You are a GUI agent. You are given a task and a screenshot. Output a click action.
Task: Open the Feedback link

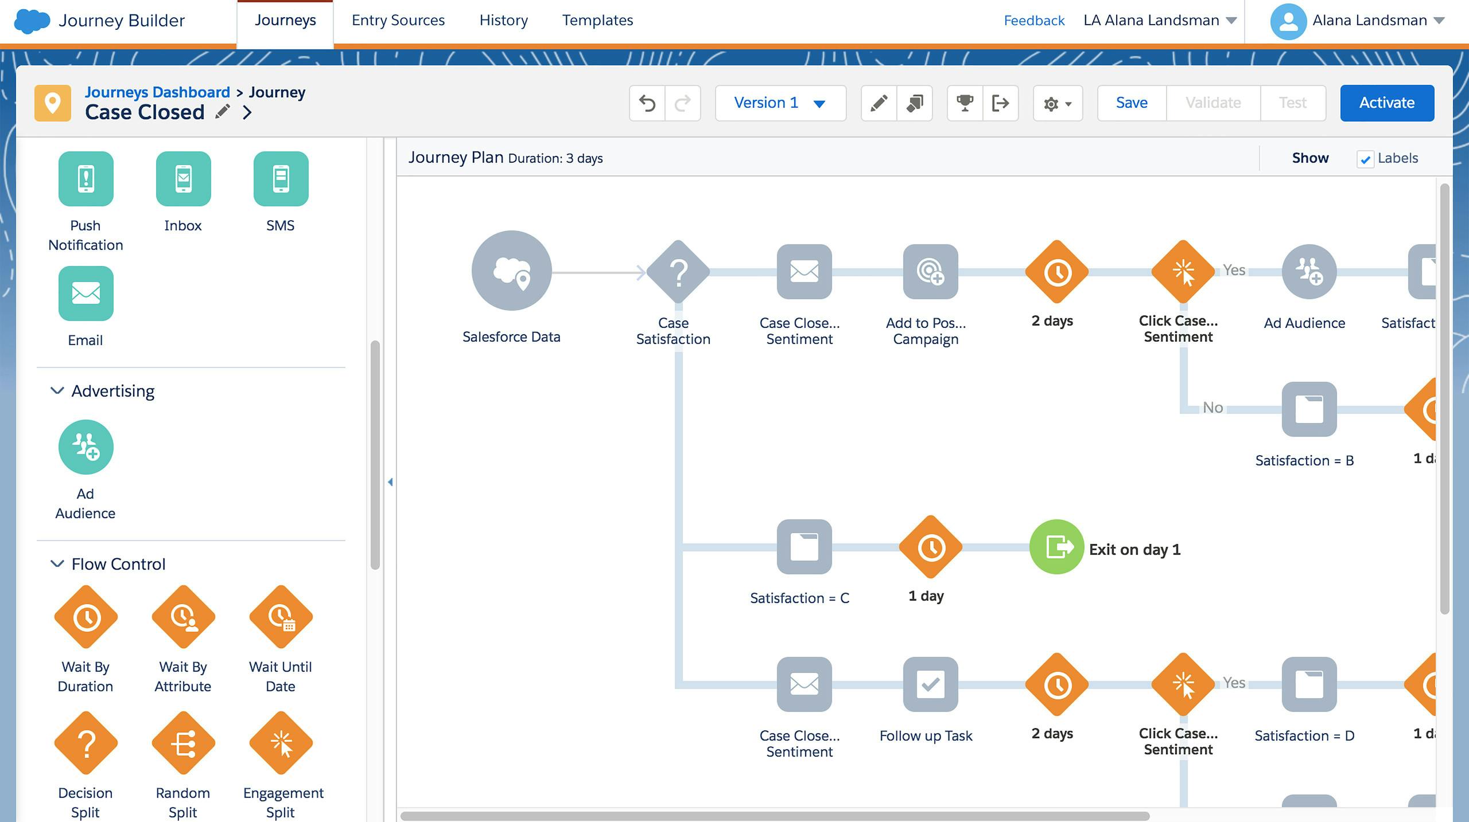point(1034,21)
